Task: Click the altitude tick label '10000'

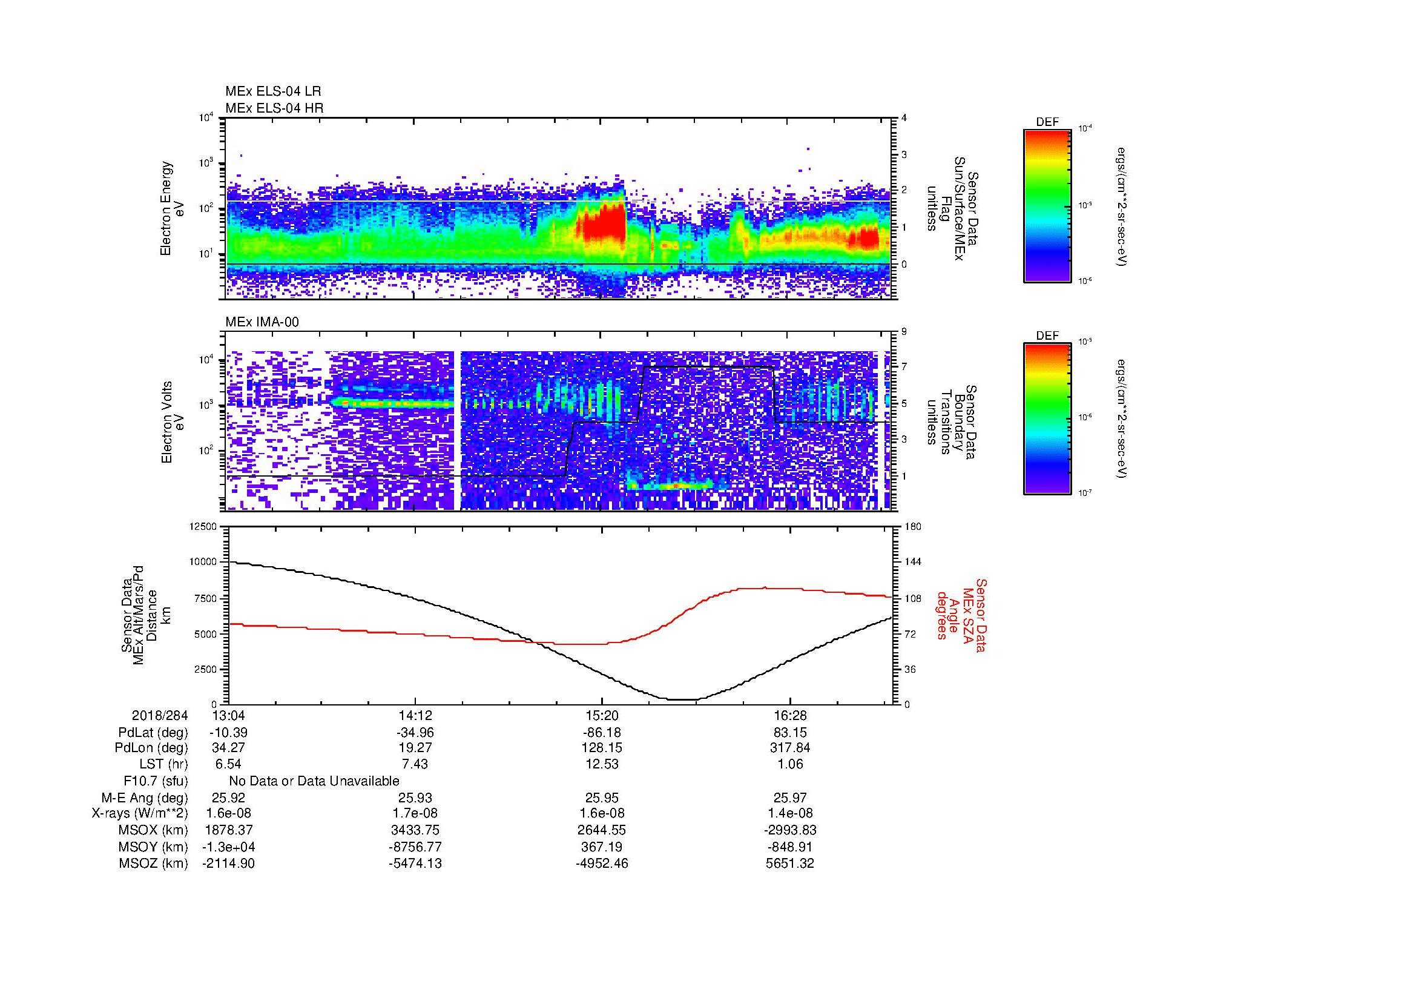Action: click(203, 562)
